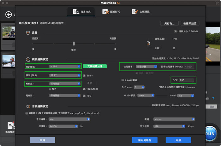Switch to the 名稱標記 tab
The image size is (221, 146).
(x=140, y=12)
